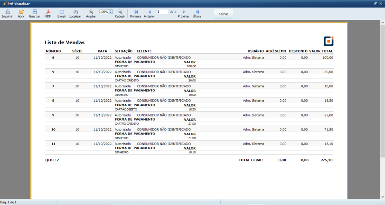Jump to the Última page

coord(197,12)
